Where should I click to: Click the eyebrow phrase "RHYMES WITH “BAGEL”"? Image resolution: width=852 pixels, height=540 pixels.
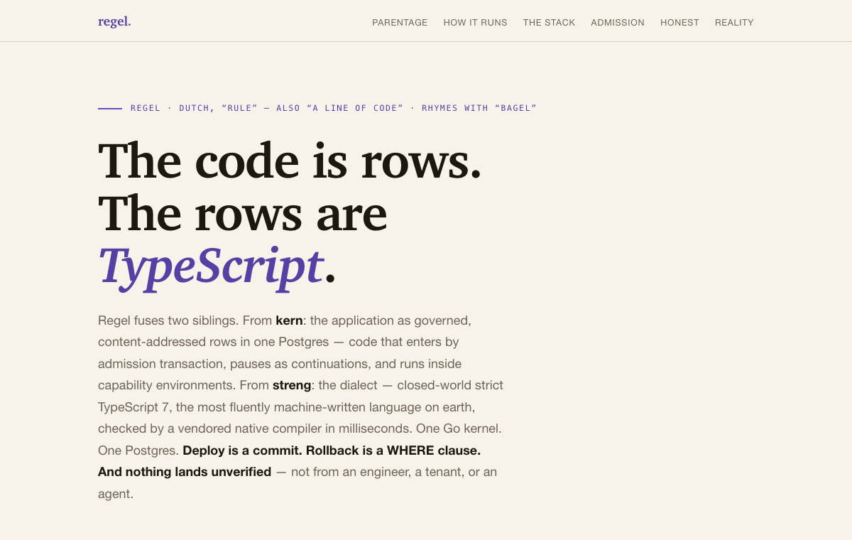point(479,108)
